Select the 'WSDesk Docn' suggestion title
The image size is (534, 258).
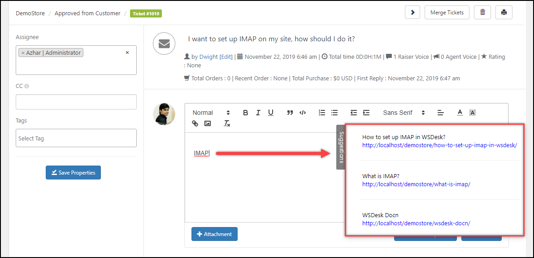coord(380,215)
